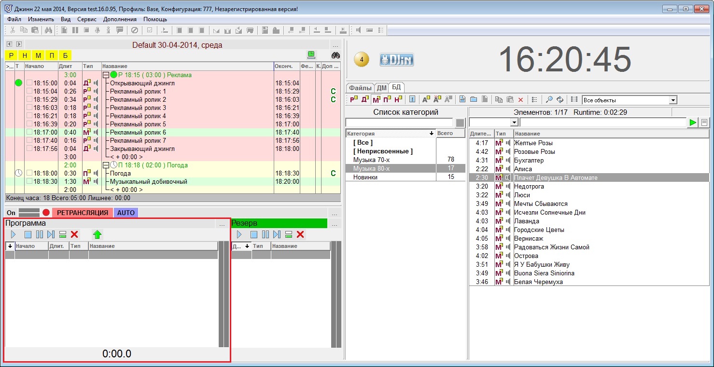The image size is (714, 367).
Task: Click red X delete in Программа player
Action: click(74, 234)
